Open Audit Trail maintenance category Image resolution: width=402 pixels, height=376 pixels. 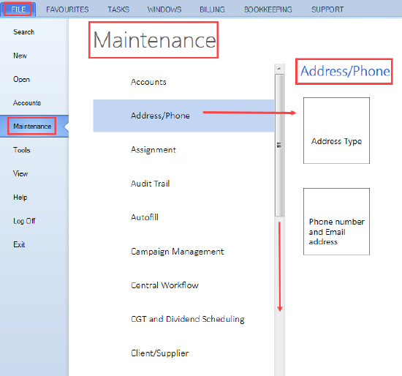point(151,184)
